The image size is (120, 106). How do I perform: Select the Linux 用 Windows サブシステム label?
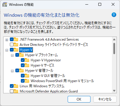click(42, 86)
